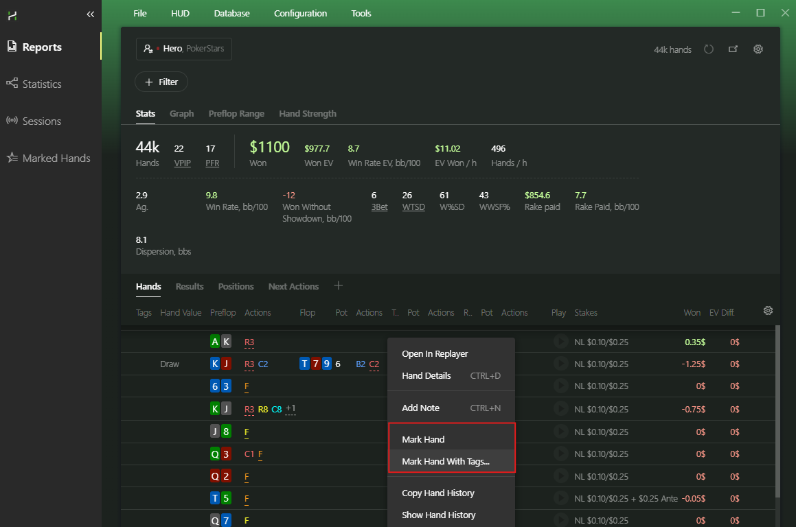Image resolution: width=796 pixels, height=527 pixels.
Task: Select the T 5 hand row
Action: click(448, 498)
